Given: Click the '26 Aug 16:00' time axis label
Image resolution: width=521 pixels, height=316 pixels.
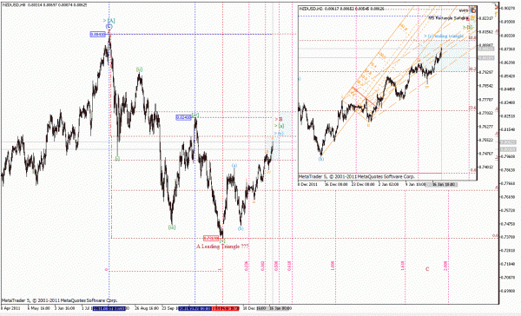Looking at the screenshot, I should click(147, 308).
